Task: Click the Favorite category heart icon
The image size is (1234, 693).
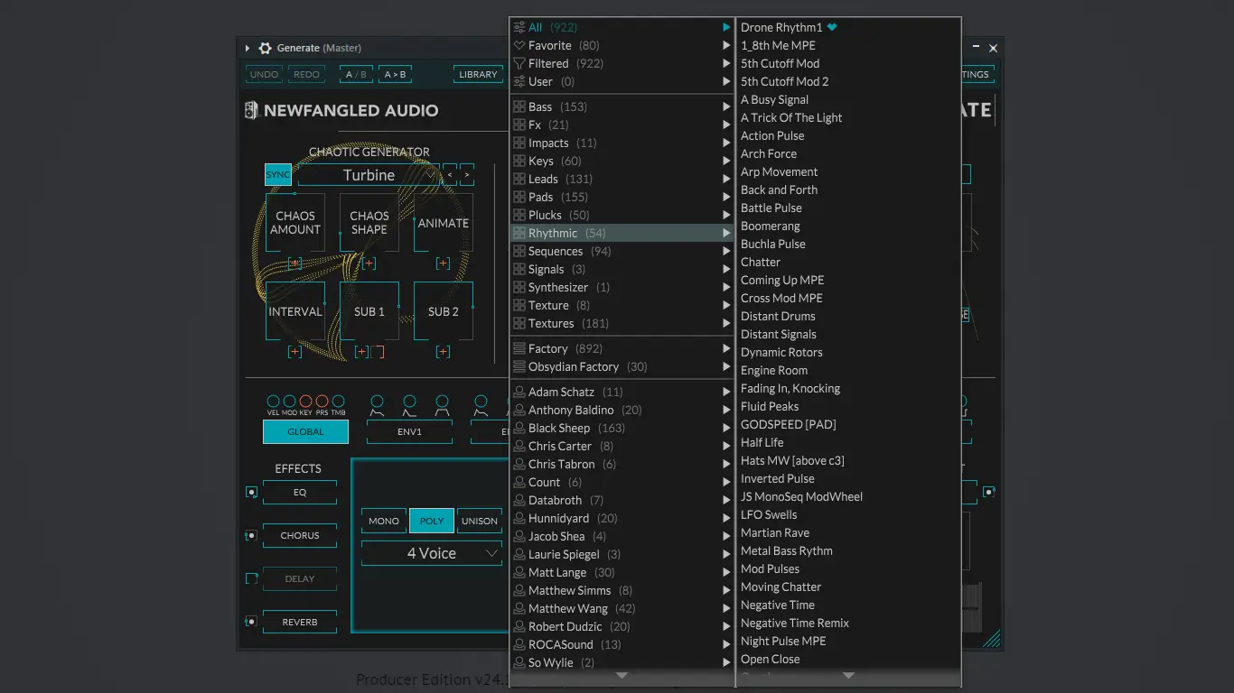Action: pyautogui.click(x=519, y=45)
